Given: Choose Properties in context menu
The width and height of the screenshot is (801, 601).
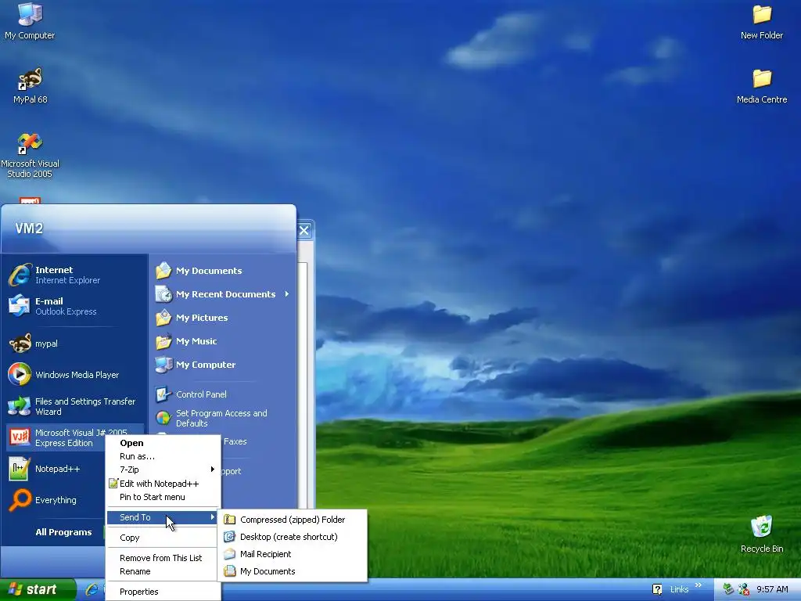Looking at the screenshot, I should point(163,592).
